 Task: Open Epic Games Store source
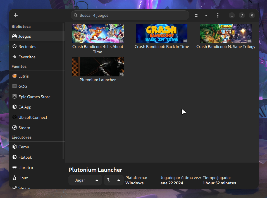tap(37, 97)
